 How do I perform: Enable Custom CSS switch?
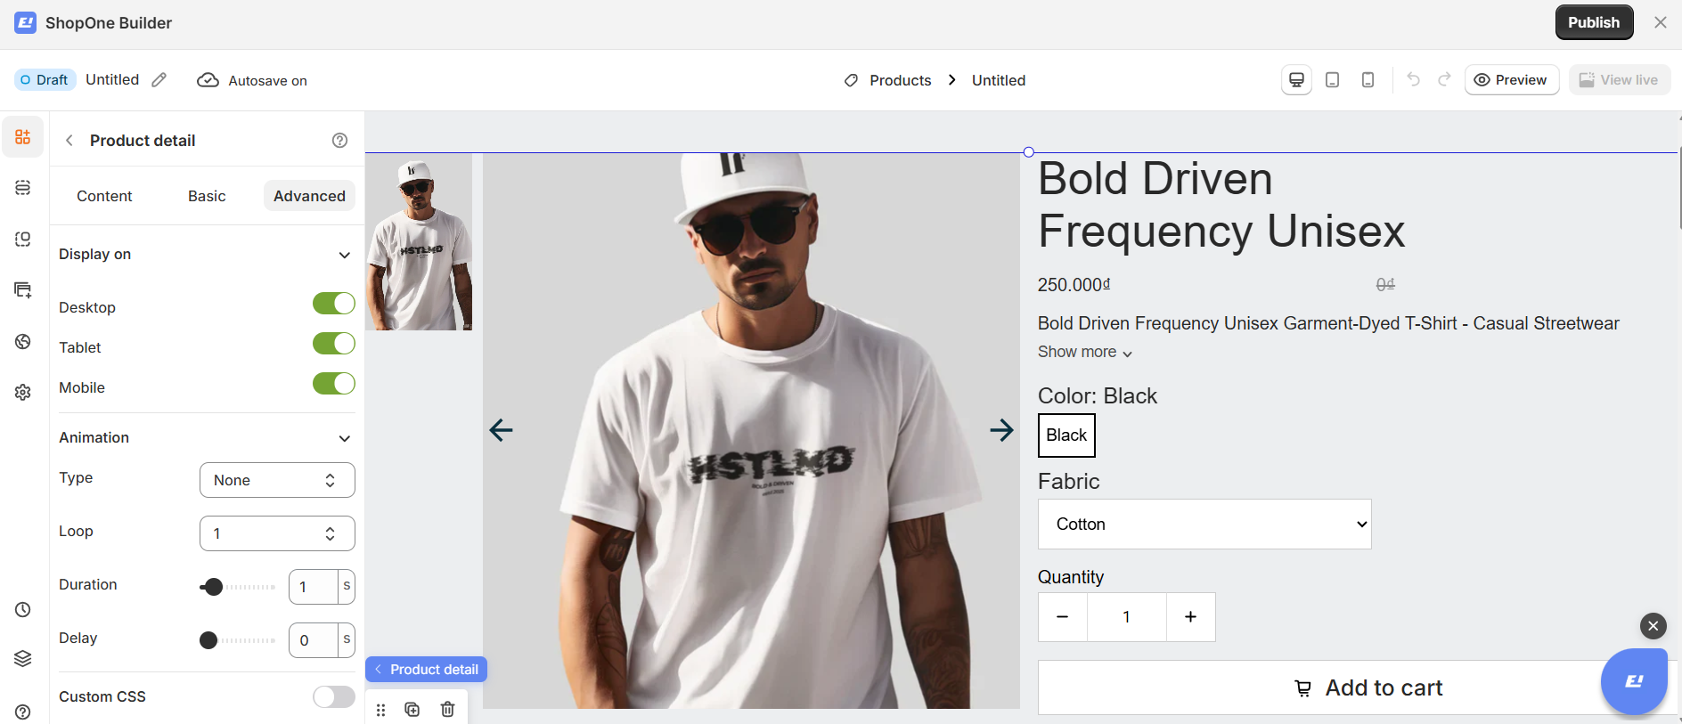[334, 696]
